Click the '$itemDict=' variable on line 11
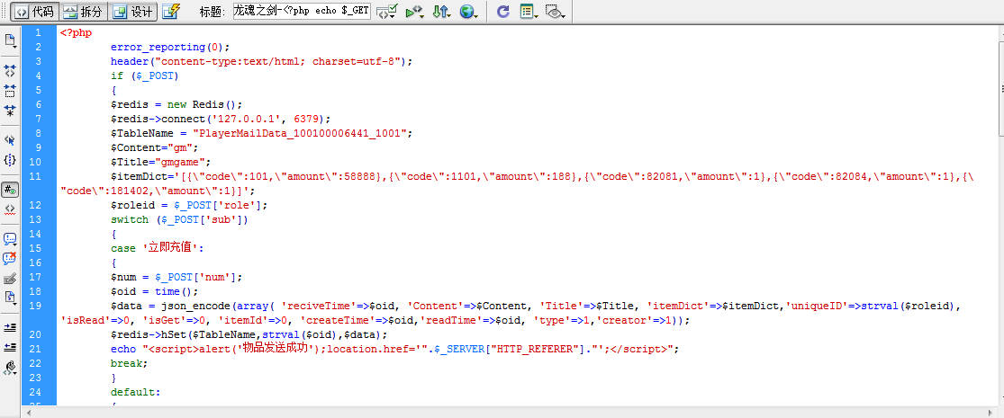The height and width of the screenshot is (418, 1004). [x=141, y=176]
